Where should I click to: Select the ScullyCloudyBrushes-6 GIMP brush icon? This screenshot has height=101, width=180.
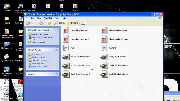[x=104, y=74]
